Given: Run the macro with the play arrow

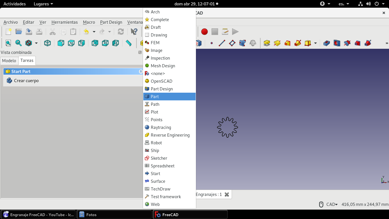Looking at the screenshot, I should (x=235, y=32).
